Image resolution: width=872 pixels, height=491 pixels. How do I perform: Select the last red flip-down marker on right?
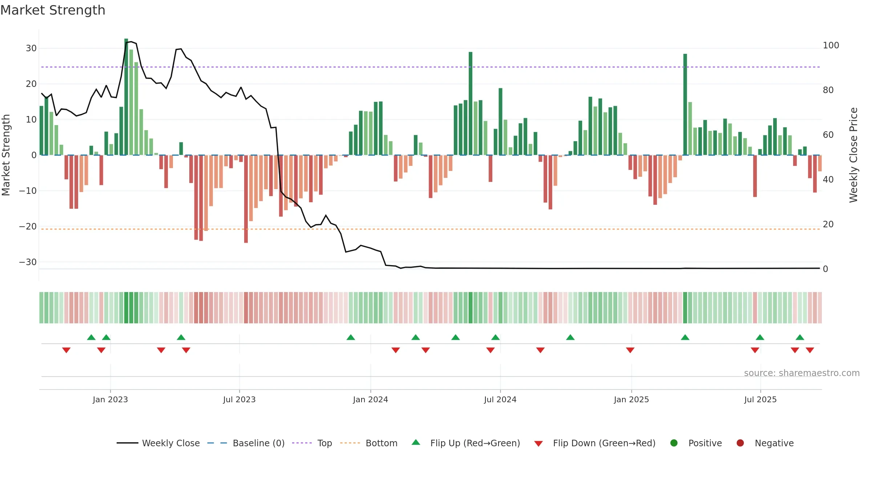click(x=810, y=350)
